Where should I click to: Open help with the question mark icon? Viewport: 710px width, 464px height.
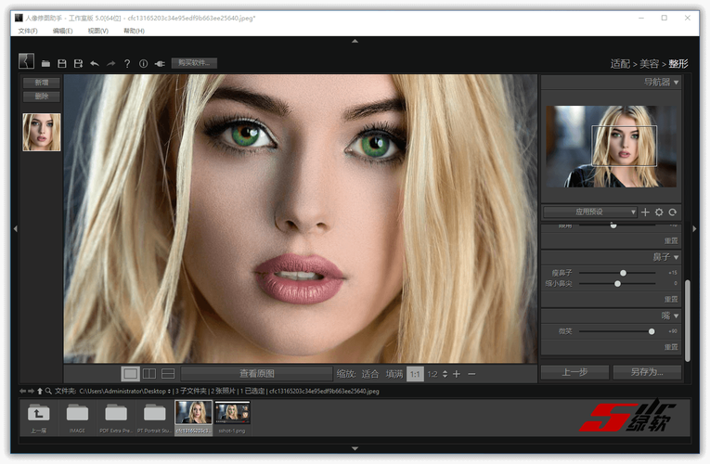127,64
